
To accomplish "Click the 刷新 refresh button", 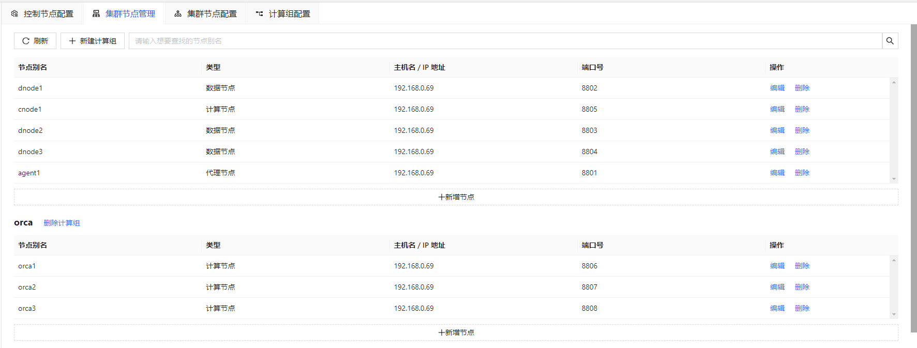I will coord(35,41).
